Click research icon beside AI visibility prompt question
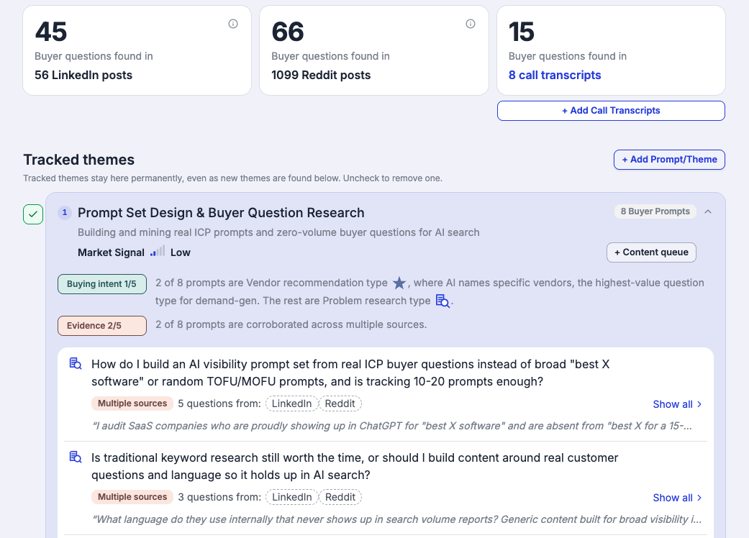The image size is (749, 538). (76, 364)
